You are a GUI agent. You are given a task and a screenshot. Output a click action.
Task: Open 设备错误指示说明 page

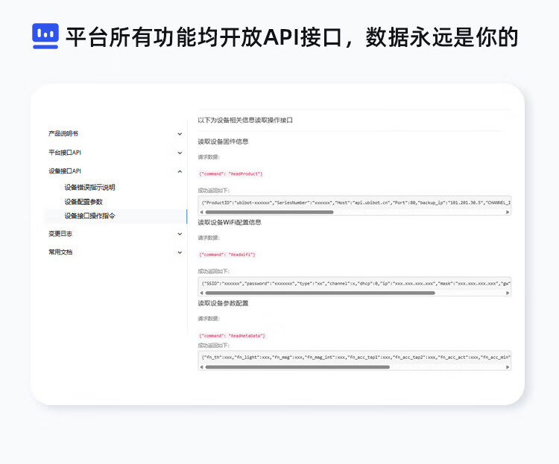click(89, 188)
